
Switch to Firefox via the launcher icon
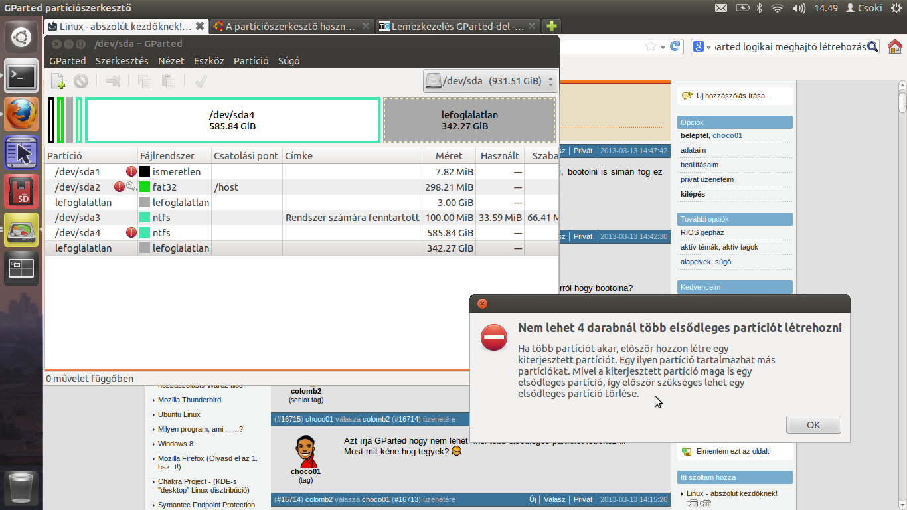(x=21, y=115)
